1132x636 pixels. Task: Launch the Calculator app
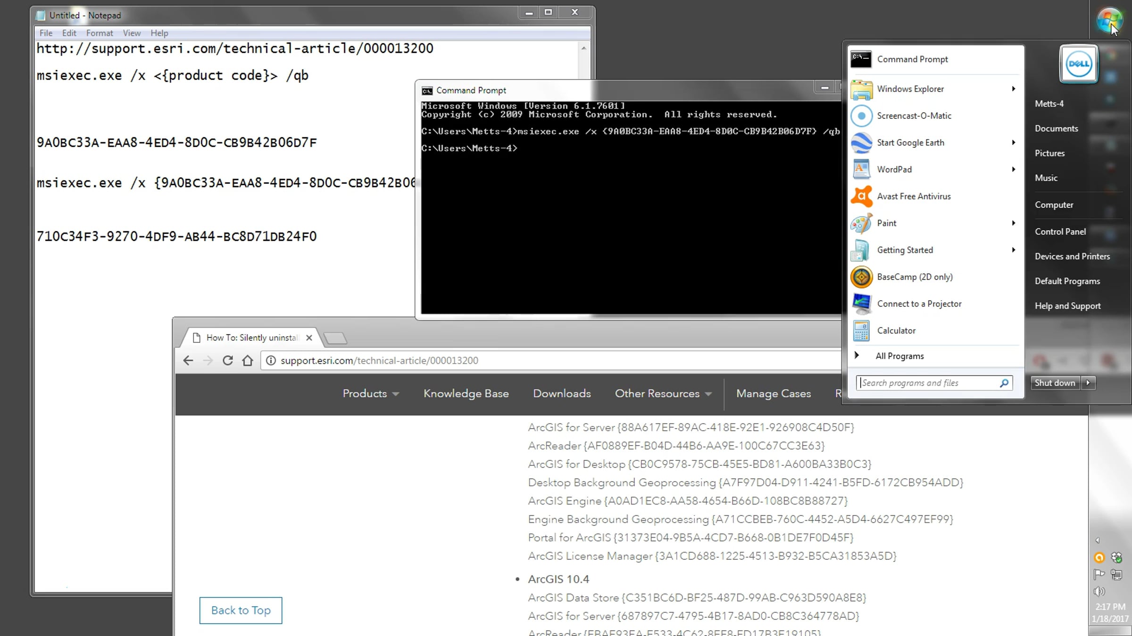tap(896, 331)
